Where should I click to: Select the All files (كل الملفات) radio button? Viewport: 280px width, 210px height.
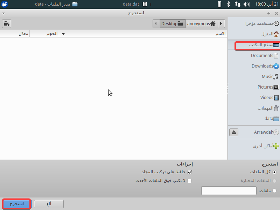274,172
